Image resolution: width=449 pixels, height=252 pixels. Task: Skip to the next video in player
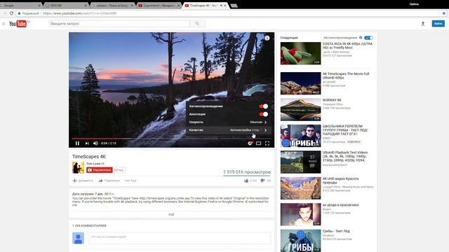(87, 143)
